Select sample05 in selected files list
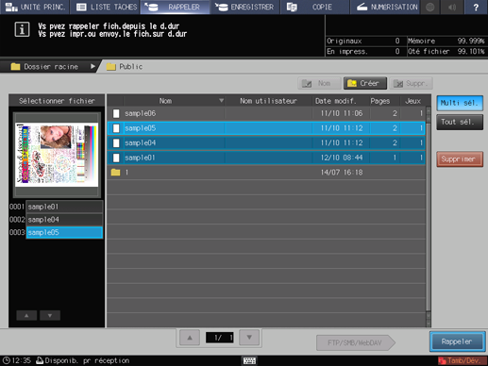 [64, 232]
